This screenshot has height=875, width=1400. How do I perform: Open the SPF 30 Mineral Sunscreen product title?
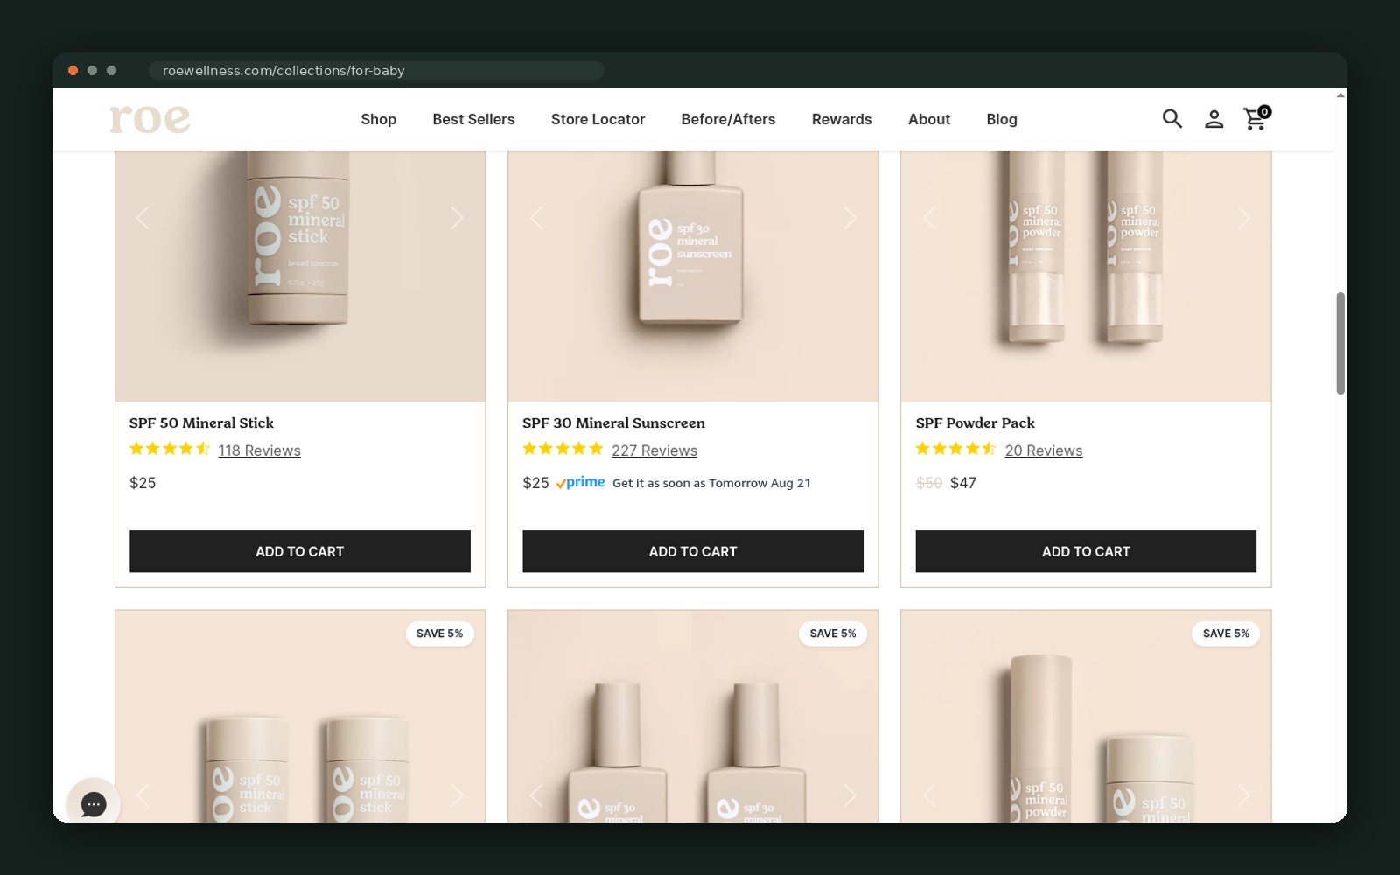click(x=613, y=423)
